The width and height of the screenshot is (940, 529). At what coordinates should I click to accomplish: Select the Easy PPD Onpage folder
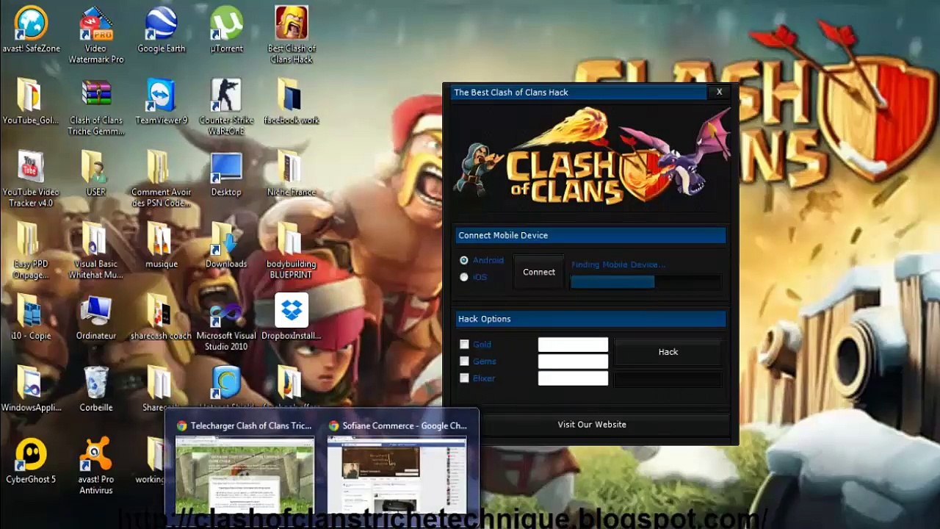[31, 251]
